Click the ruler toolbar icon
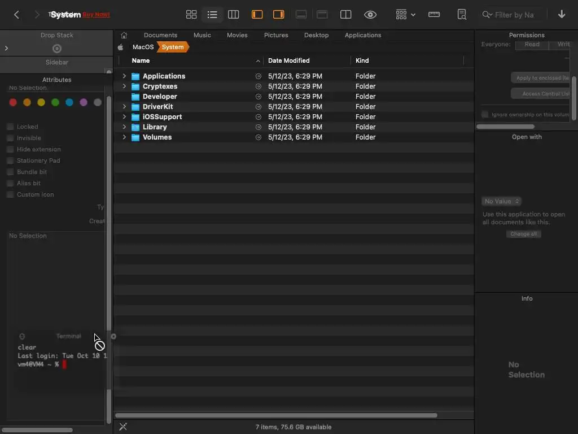This screenshot has height=434, width=578. tap(434, 15)
